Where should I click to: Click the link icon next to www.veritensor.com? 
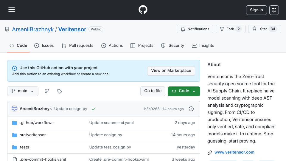coord(210,152)
